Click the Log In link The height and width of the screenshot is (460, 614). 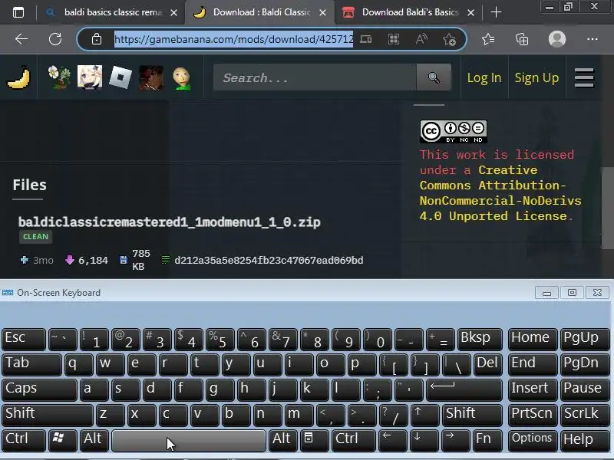click(484, 78)
